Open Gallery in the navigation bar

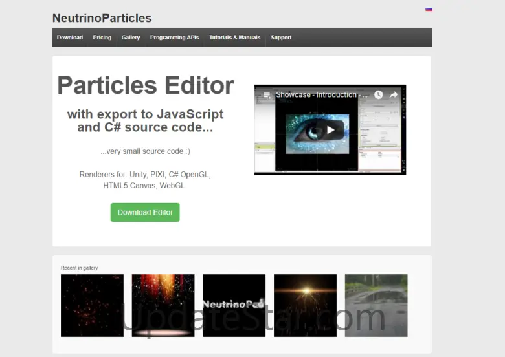(131, 38)
